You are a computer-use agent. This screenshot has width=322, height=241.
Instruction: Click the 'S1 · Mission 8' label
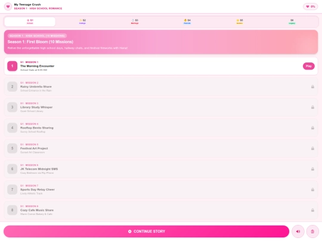tap(29, 206)
